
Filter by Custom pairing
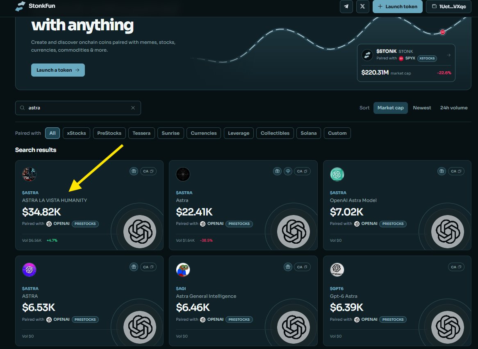(x=337, y=133)
